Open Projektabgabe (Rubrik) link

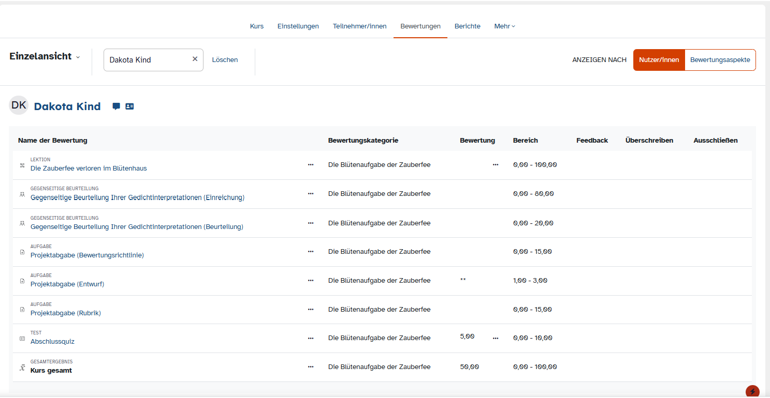[x=66, y=313]
